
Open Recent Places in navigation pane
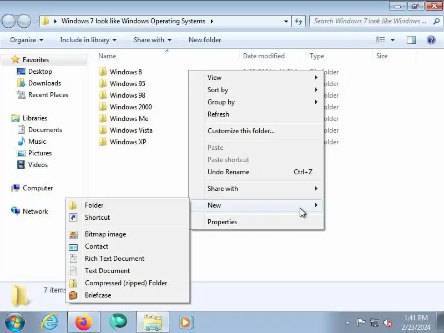pyautogui.click(x=48, y=94)
